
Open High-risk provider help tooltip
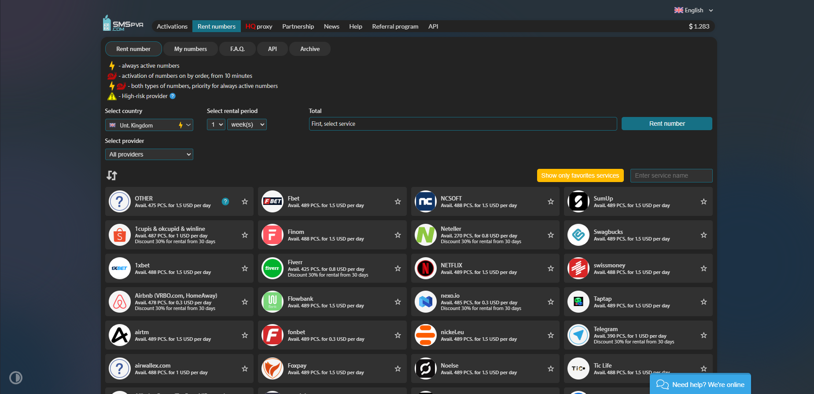coord(173,96)
